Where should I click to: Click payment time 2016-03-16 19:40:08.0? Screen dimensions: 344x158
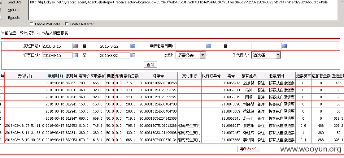(x=24, y=140)
